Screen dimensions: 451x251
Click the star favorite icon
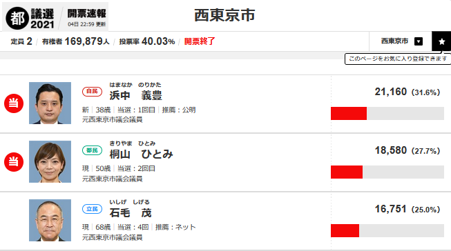tap(441, 41)
